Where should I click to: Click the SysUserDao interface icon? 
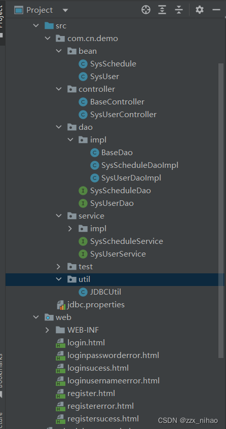click(x=83, y=203)
